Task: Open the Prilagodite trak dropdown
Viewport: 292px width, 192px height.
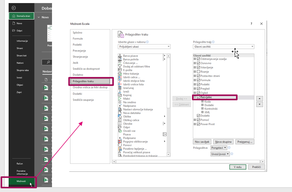Action: click(223, 47)
